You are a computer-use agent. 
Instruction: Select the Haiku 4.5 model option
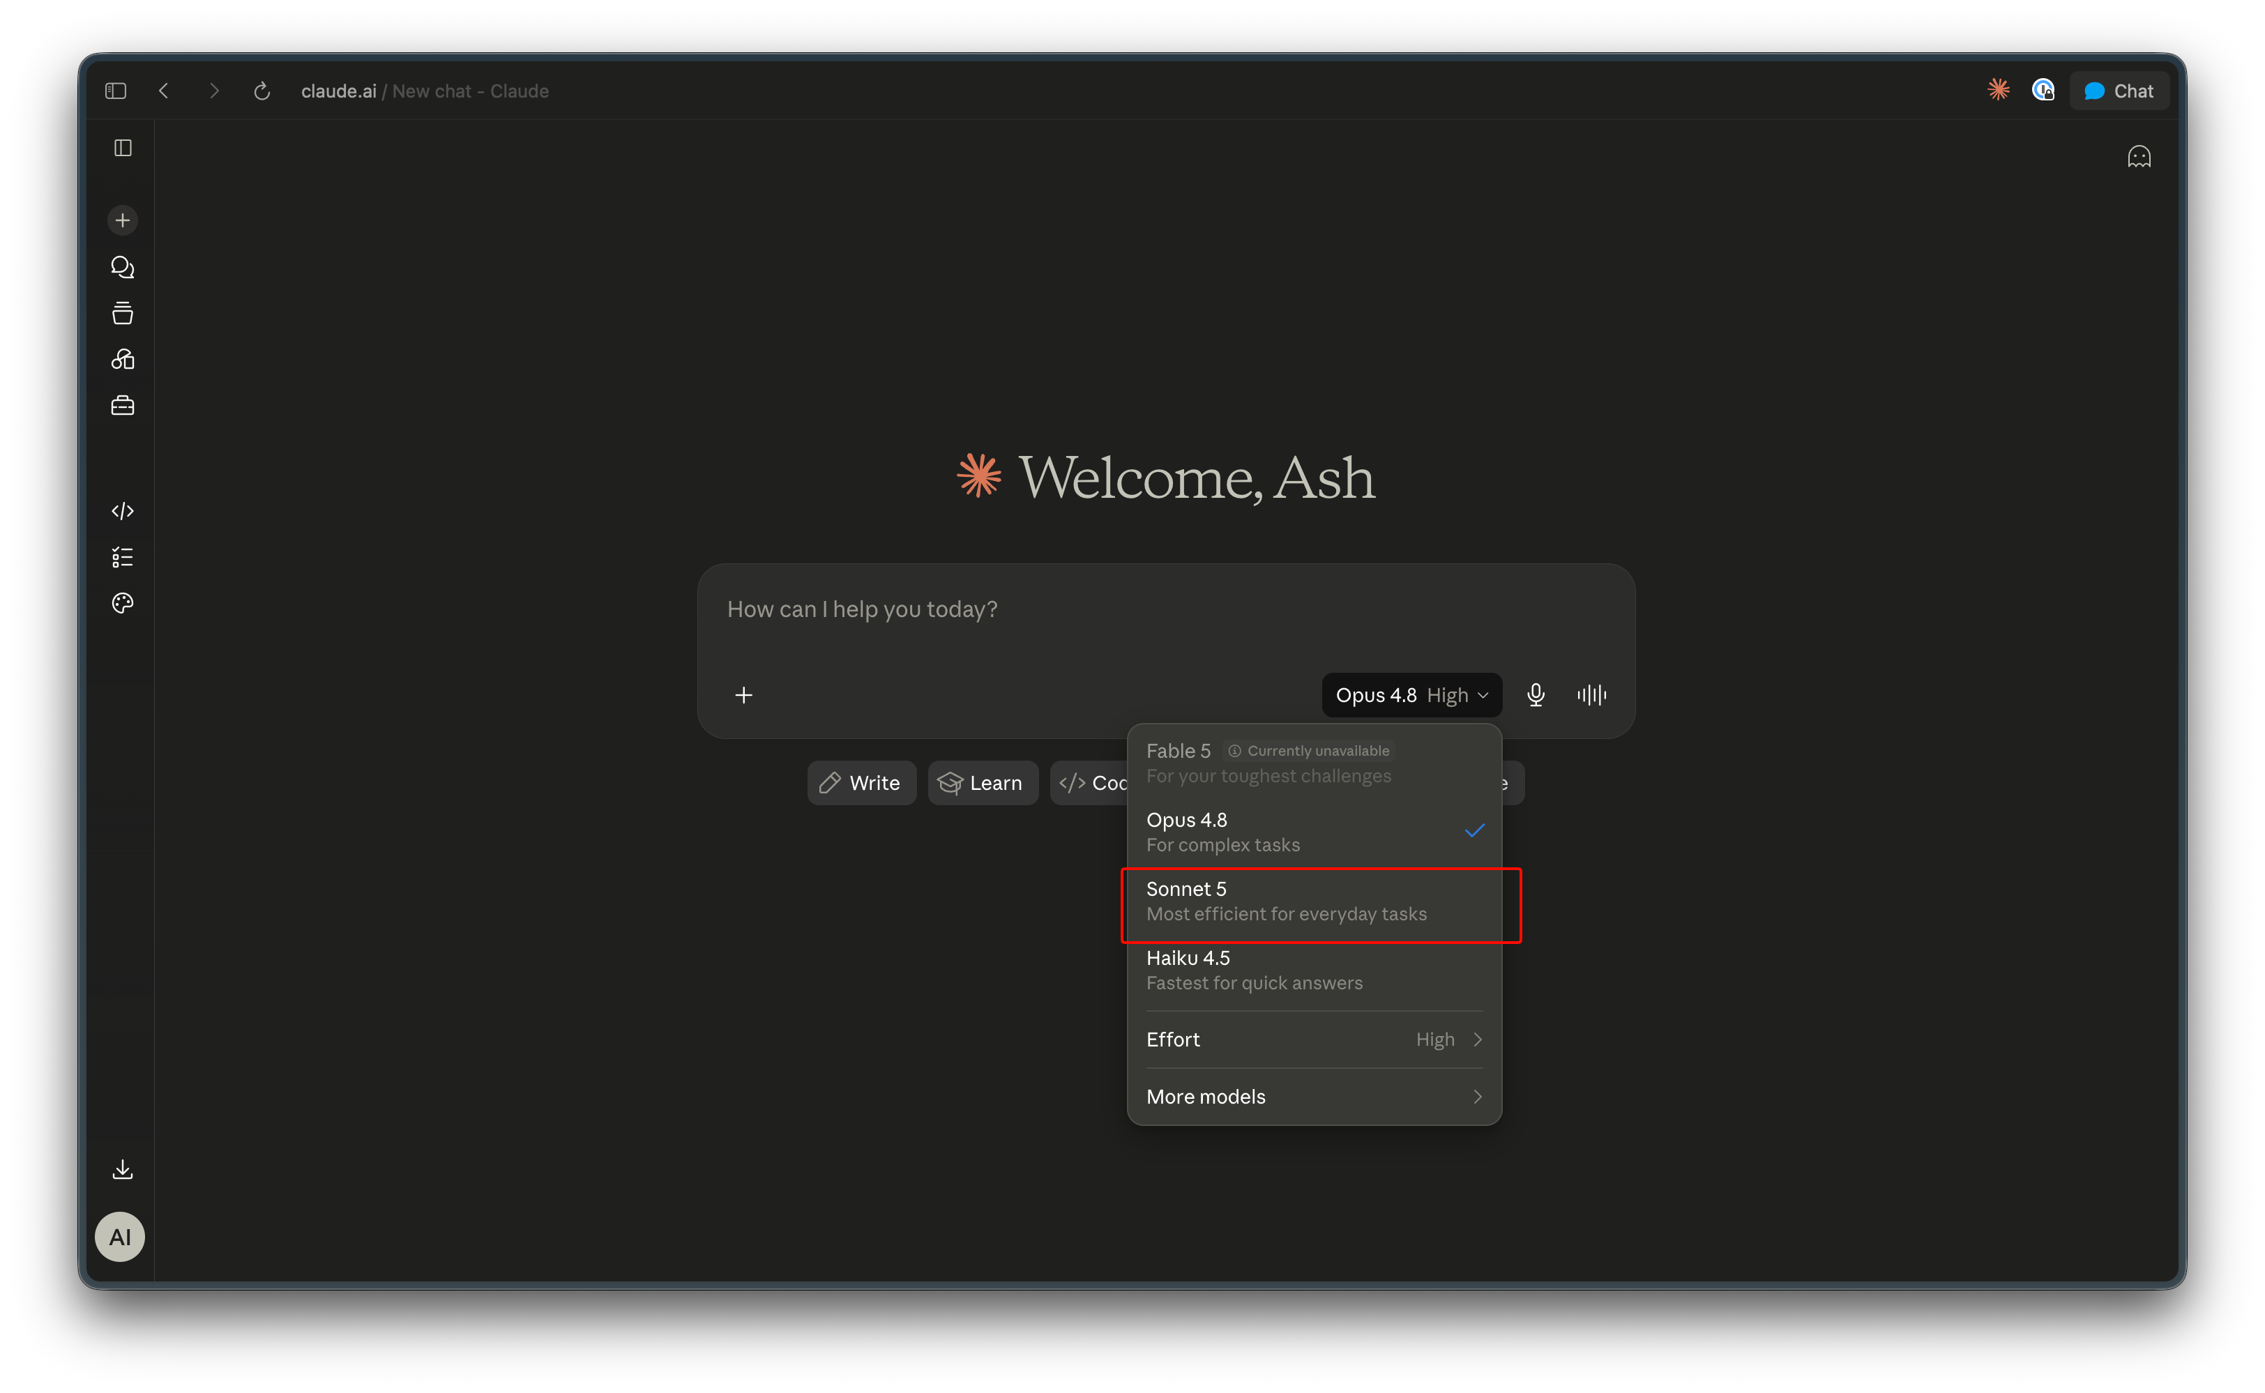click(x=1314, y=970)
